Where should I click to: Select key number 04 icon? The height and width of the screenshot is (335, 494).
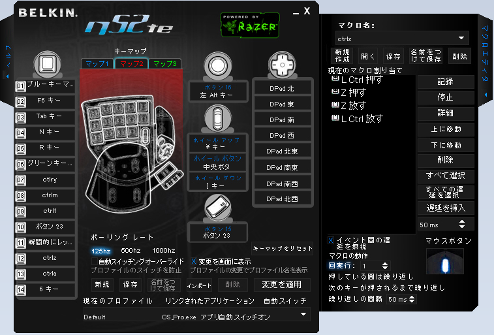coord(20,133)
